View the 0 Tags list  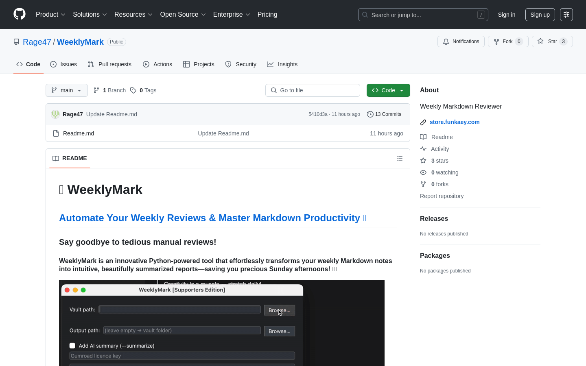143,90
